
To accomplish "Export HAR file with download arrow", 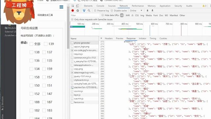I will 152,11.
